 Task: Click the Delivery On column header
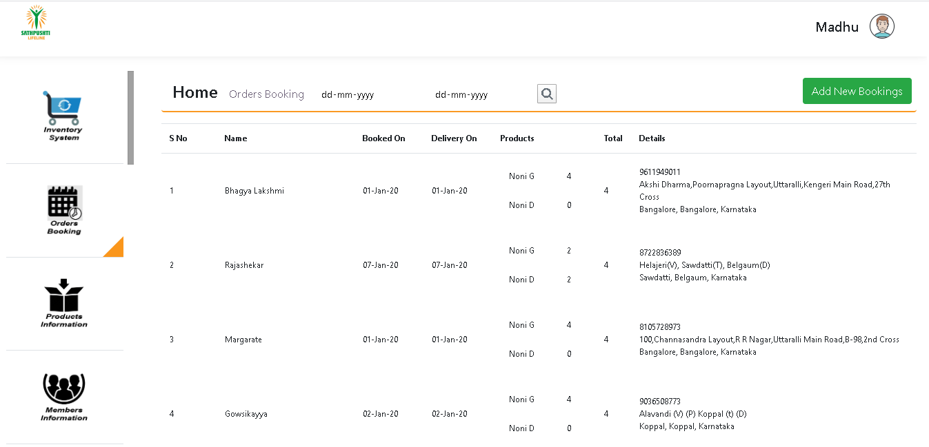[x=454, y=138]
